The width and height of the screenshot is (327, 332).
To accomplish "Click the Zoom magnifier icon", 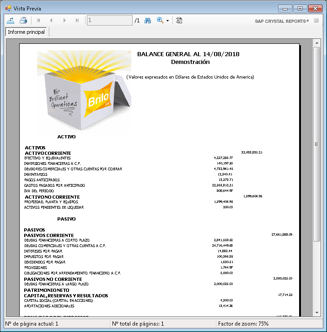I will click(x=160, y=21).
